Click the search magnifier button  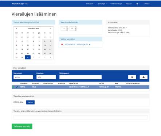click(x=132, y=77)
